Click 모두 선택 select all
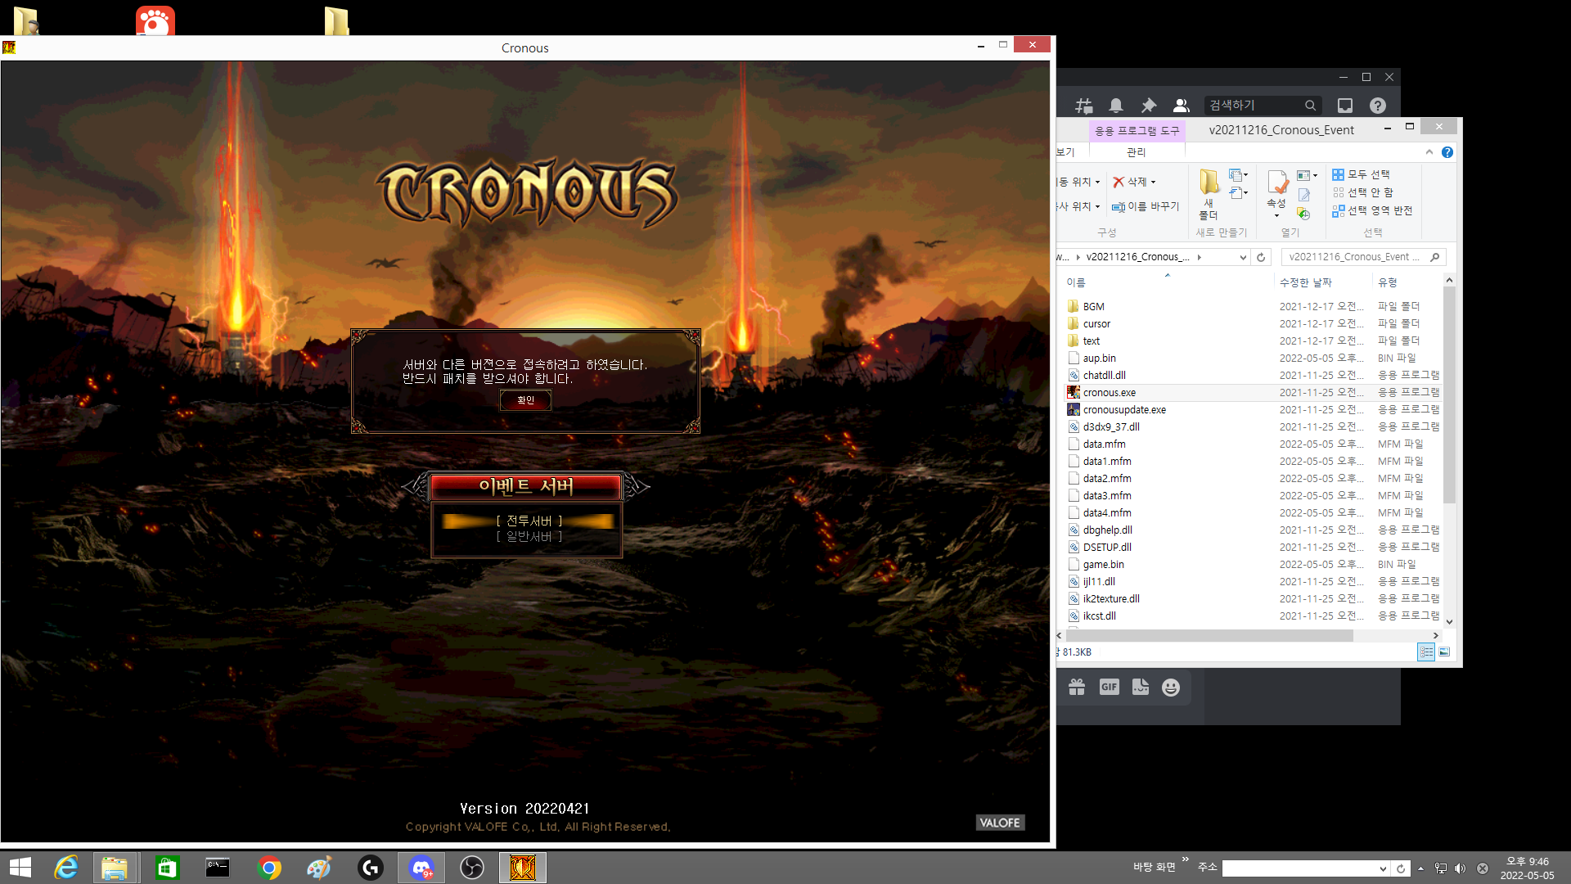1571x884 pixels. [1361, 174]
